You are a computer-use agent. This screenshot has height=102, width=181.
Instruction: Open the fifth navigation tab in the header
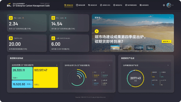(118, 5)
